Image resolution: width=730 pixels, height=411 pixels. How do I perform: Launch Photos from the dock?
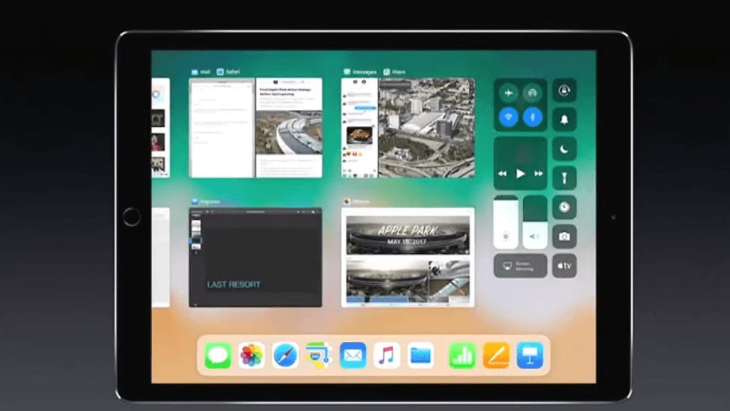[252, 355]
